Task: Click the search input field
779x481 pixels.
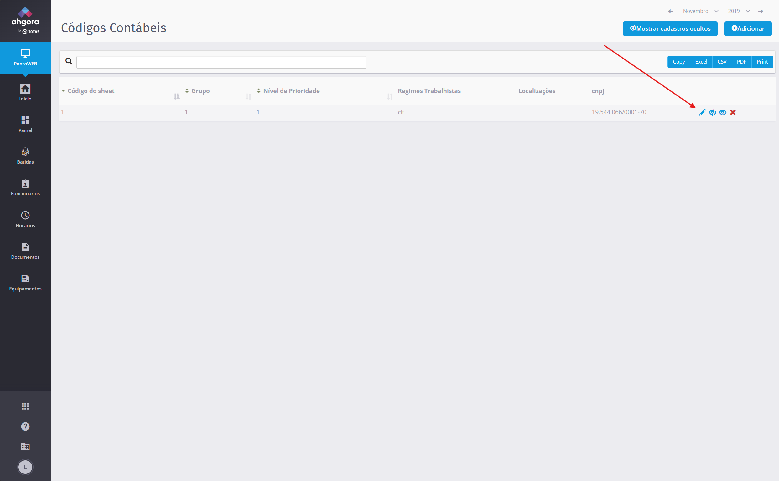Action: pyautogui.click(x=221, y=62)
